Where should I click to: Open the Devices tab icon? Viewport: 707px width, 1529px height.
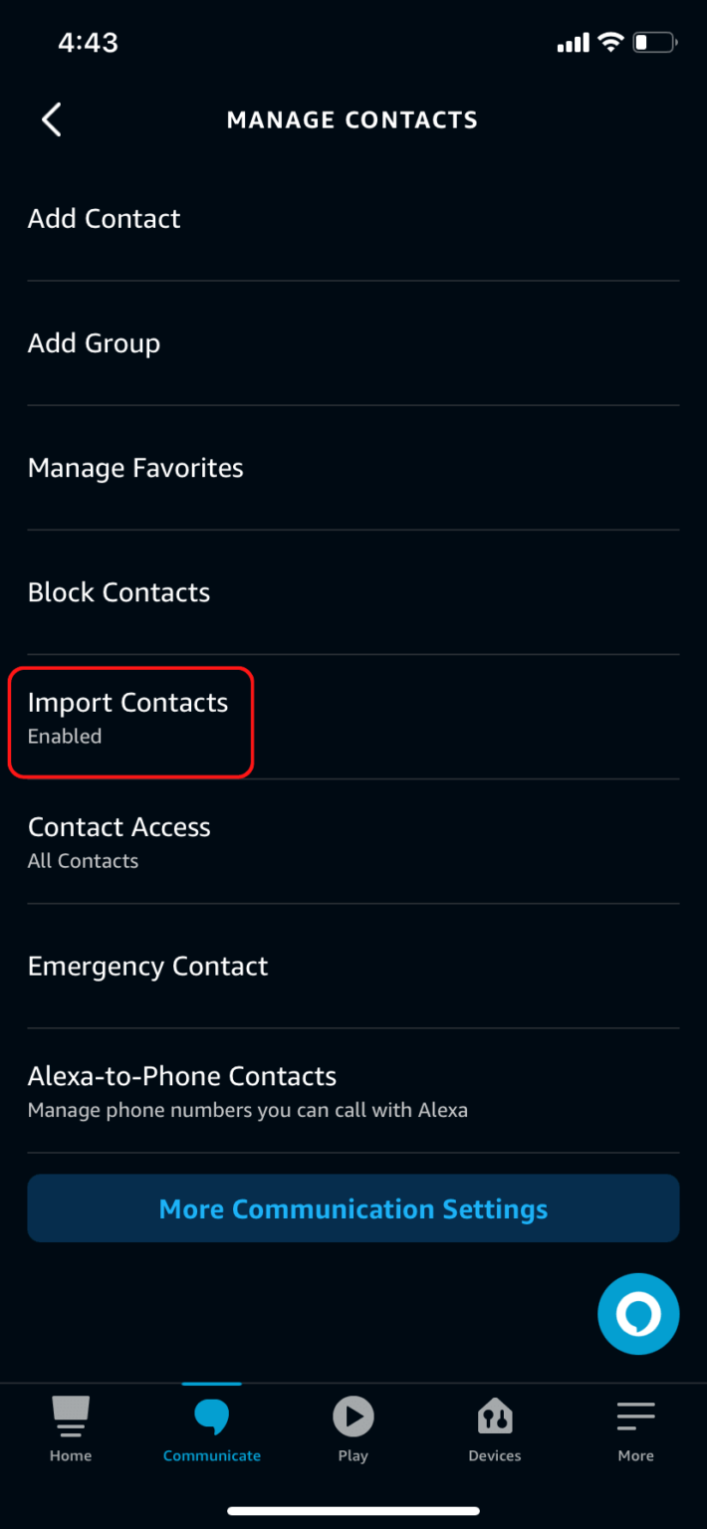point(494,1418)
